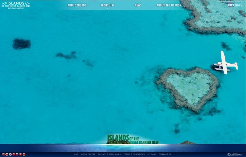This screenshot has width=246, height=157.
Task: Switch to German via Germany flag
Action: tap(24, 154)
